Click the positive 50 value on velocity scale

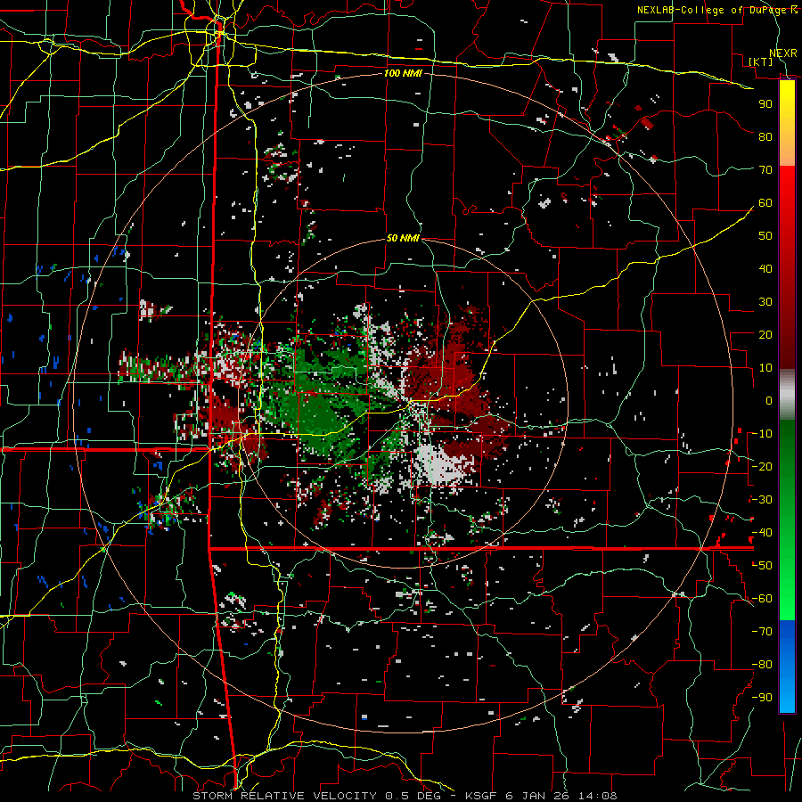pos(765,236)
